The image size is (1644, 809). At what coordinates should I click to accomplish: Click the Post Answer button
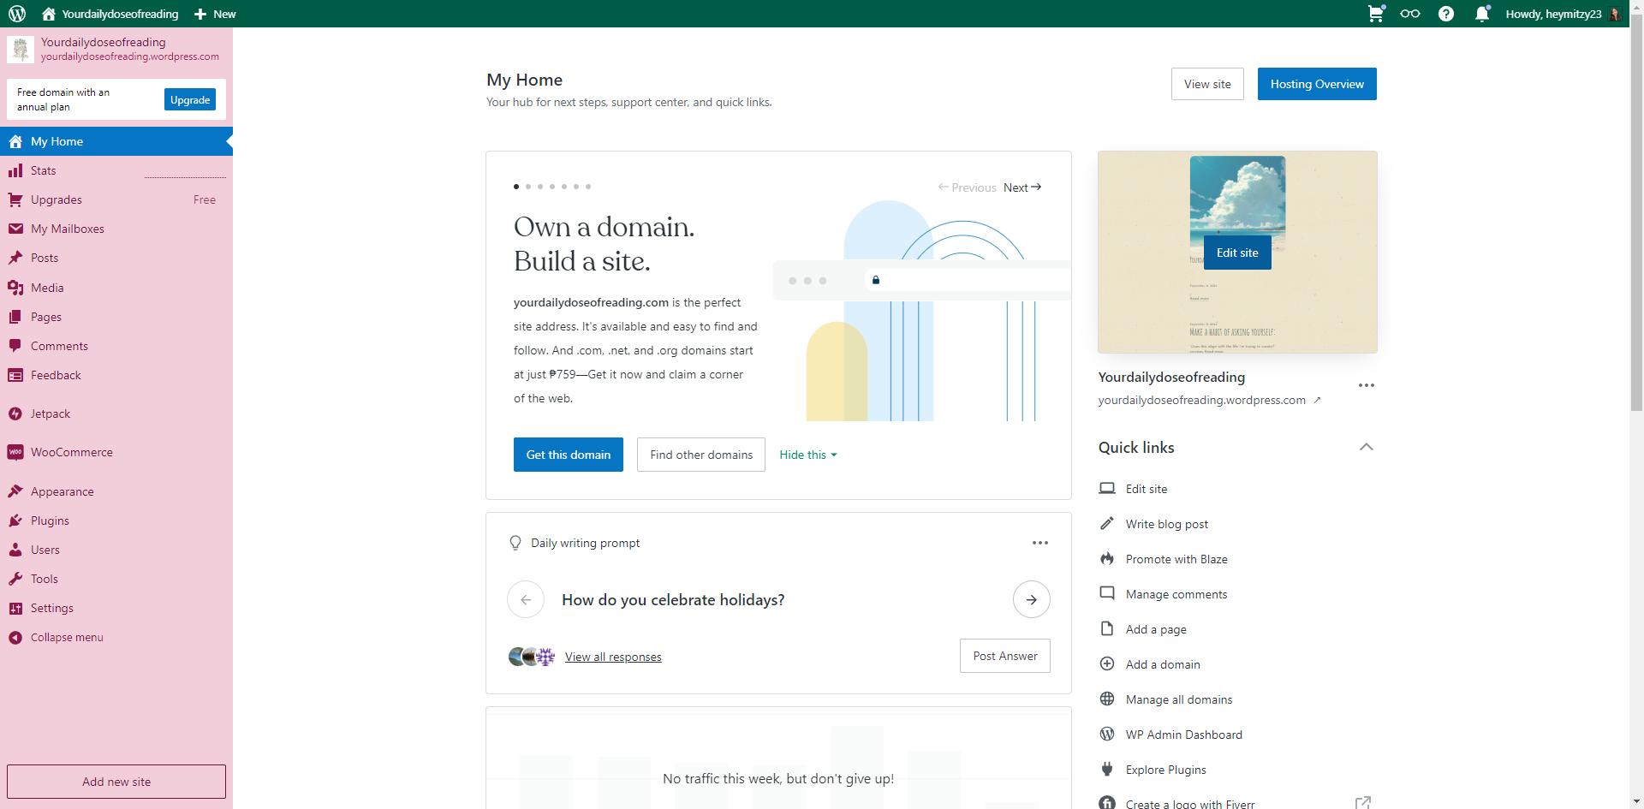(x=1005, y=656)
